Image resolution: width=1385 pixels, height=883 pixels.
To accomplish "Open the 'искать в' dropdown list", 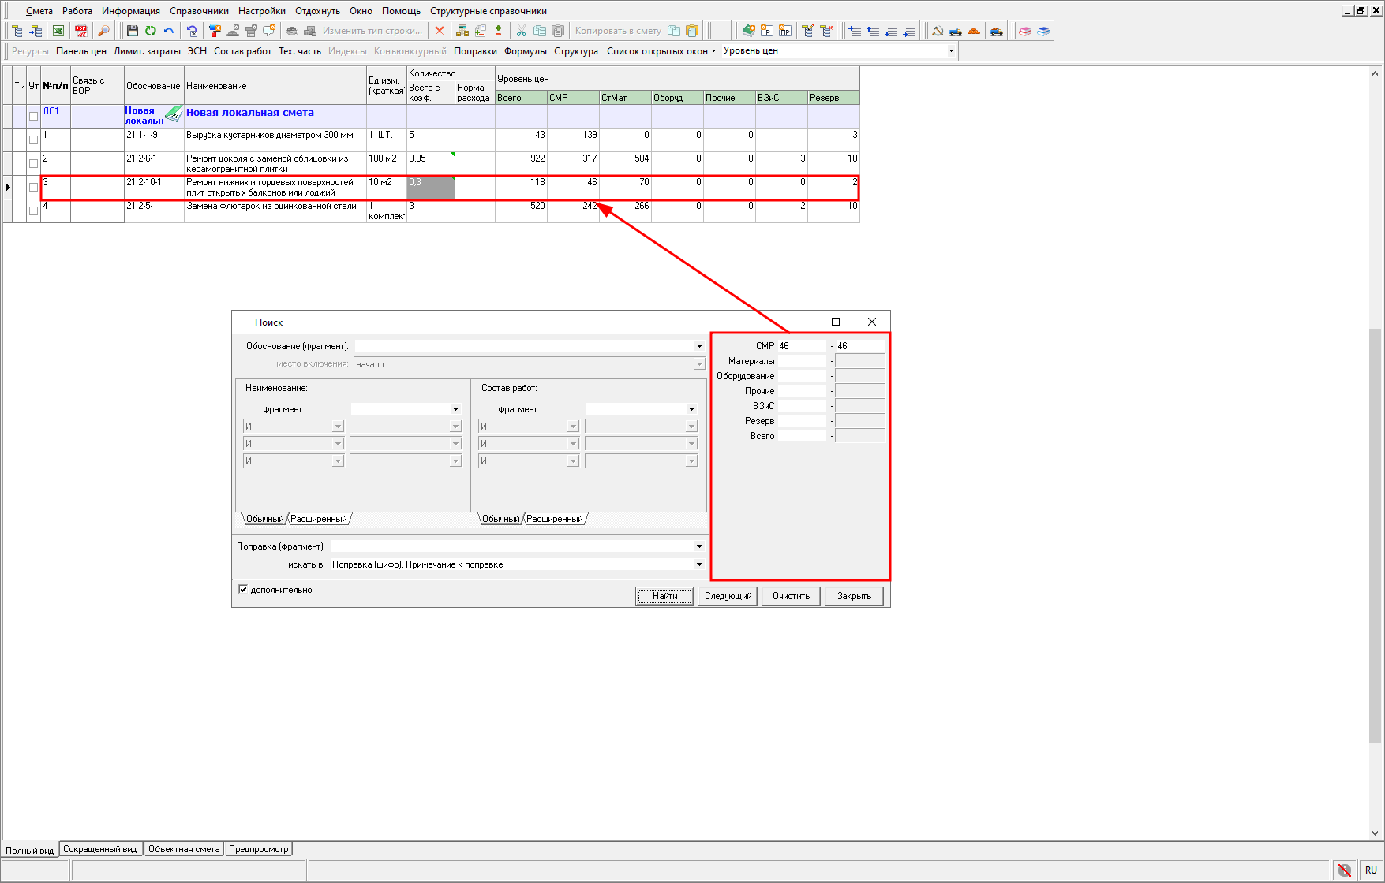I will (x=699, y=564).
